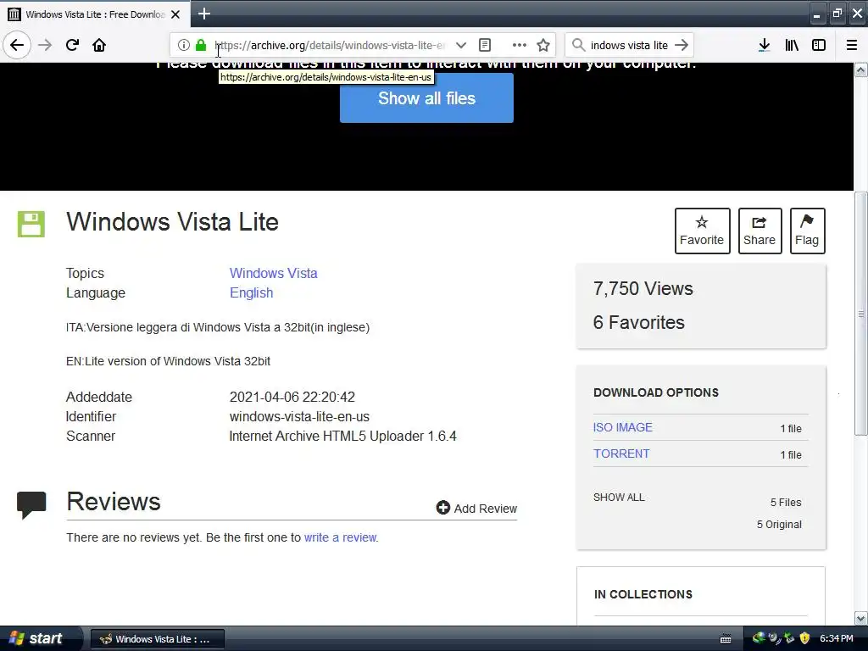Open the library bookmarks view

click(792, 45)
